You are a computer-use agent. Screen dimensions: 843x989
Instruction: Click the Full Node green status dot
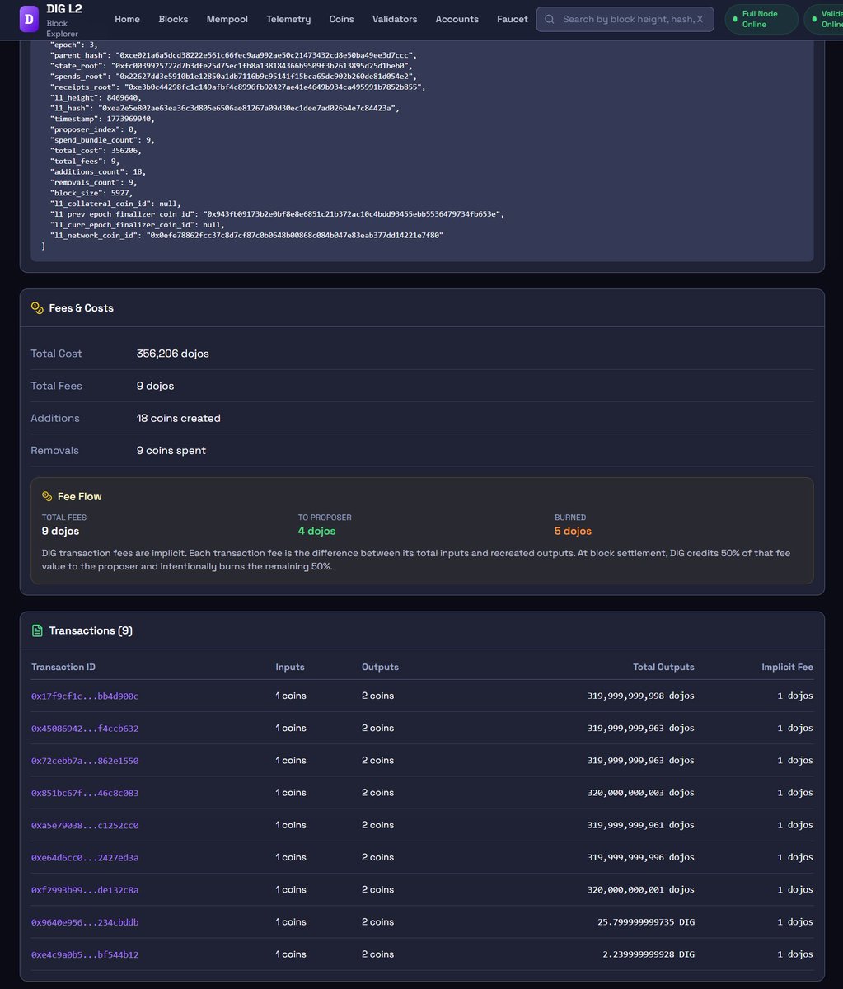735,19
